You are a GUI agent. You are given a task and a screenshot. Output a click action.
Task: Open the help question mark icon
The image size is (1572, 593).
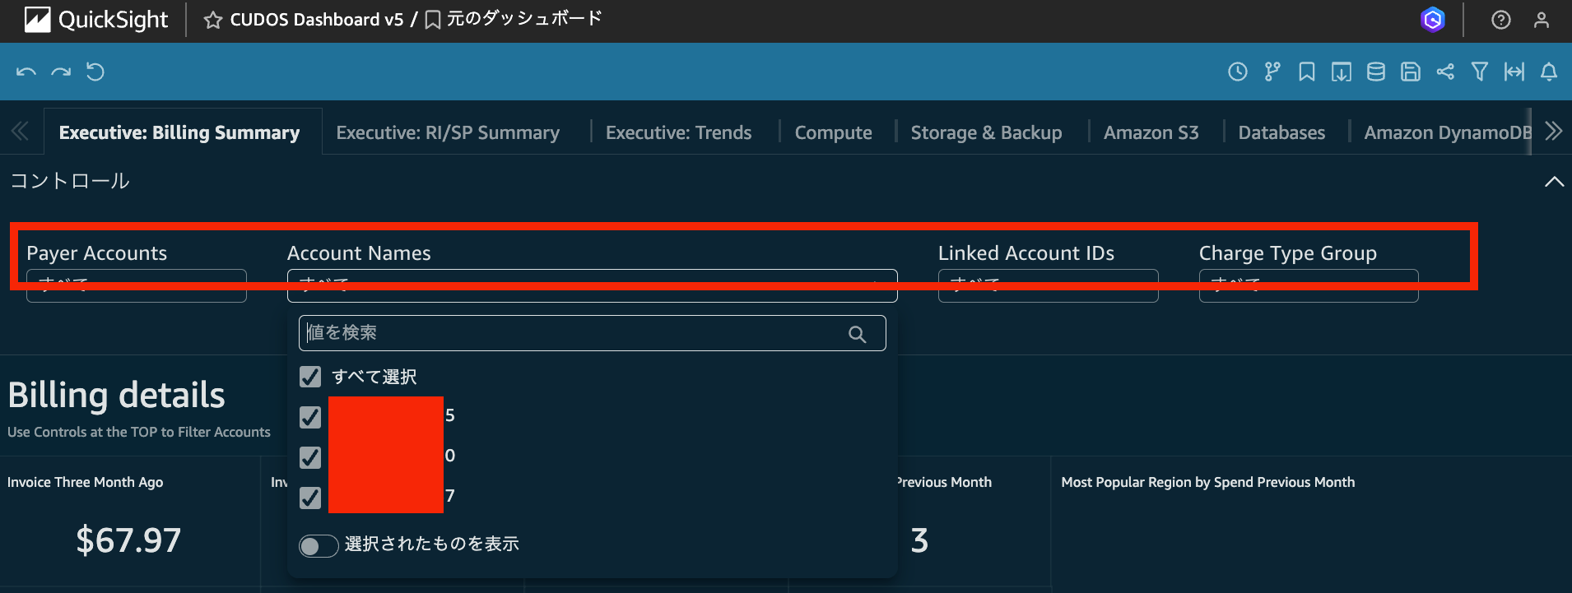1501,20
